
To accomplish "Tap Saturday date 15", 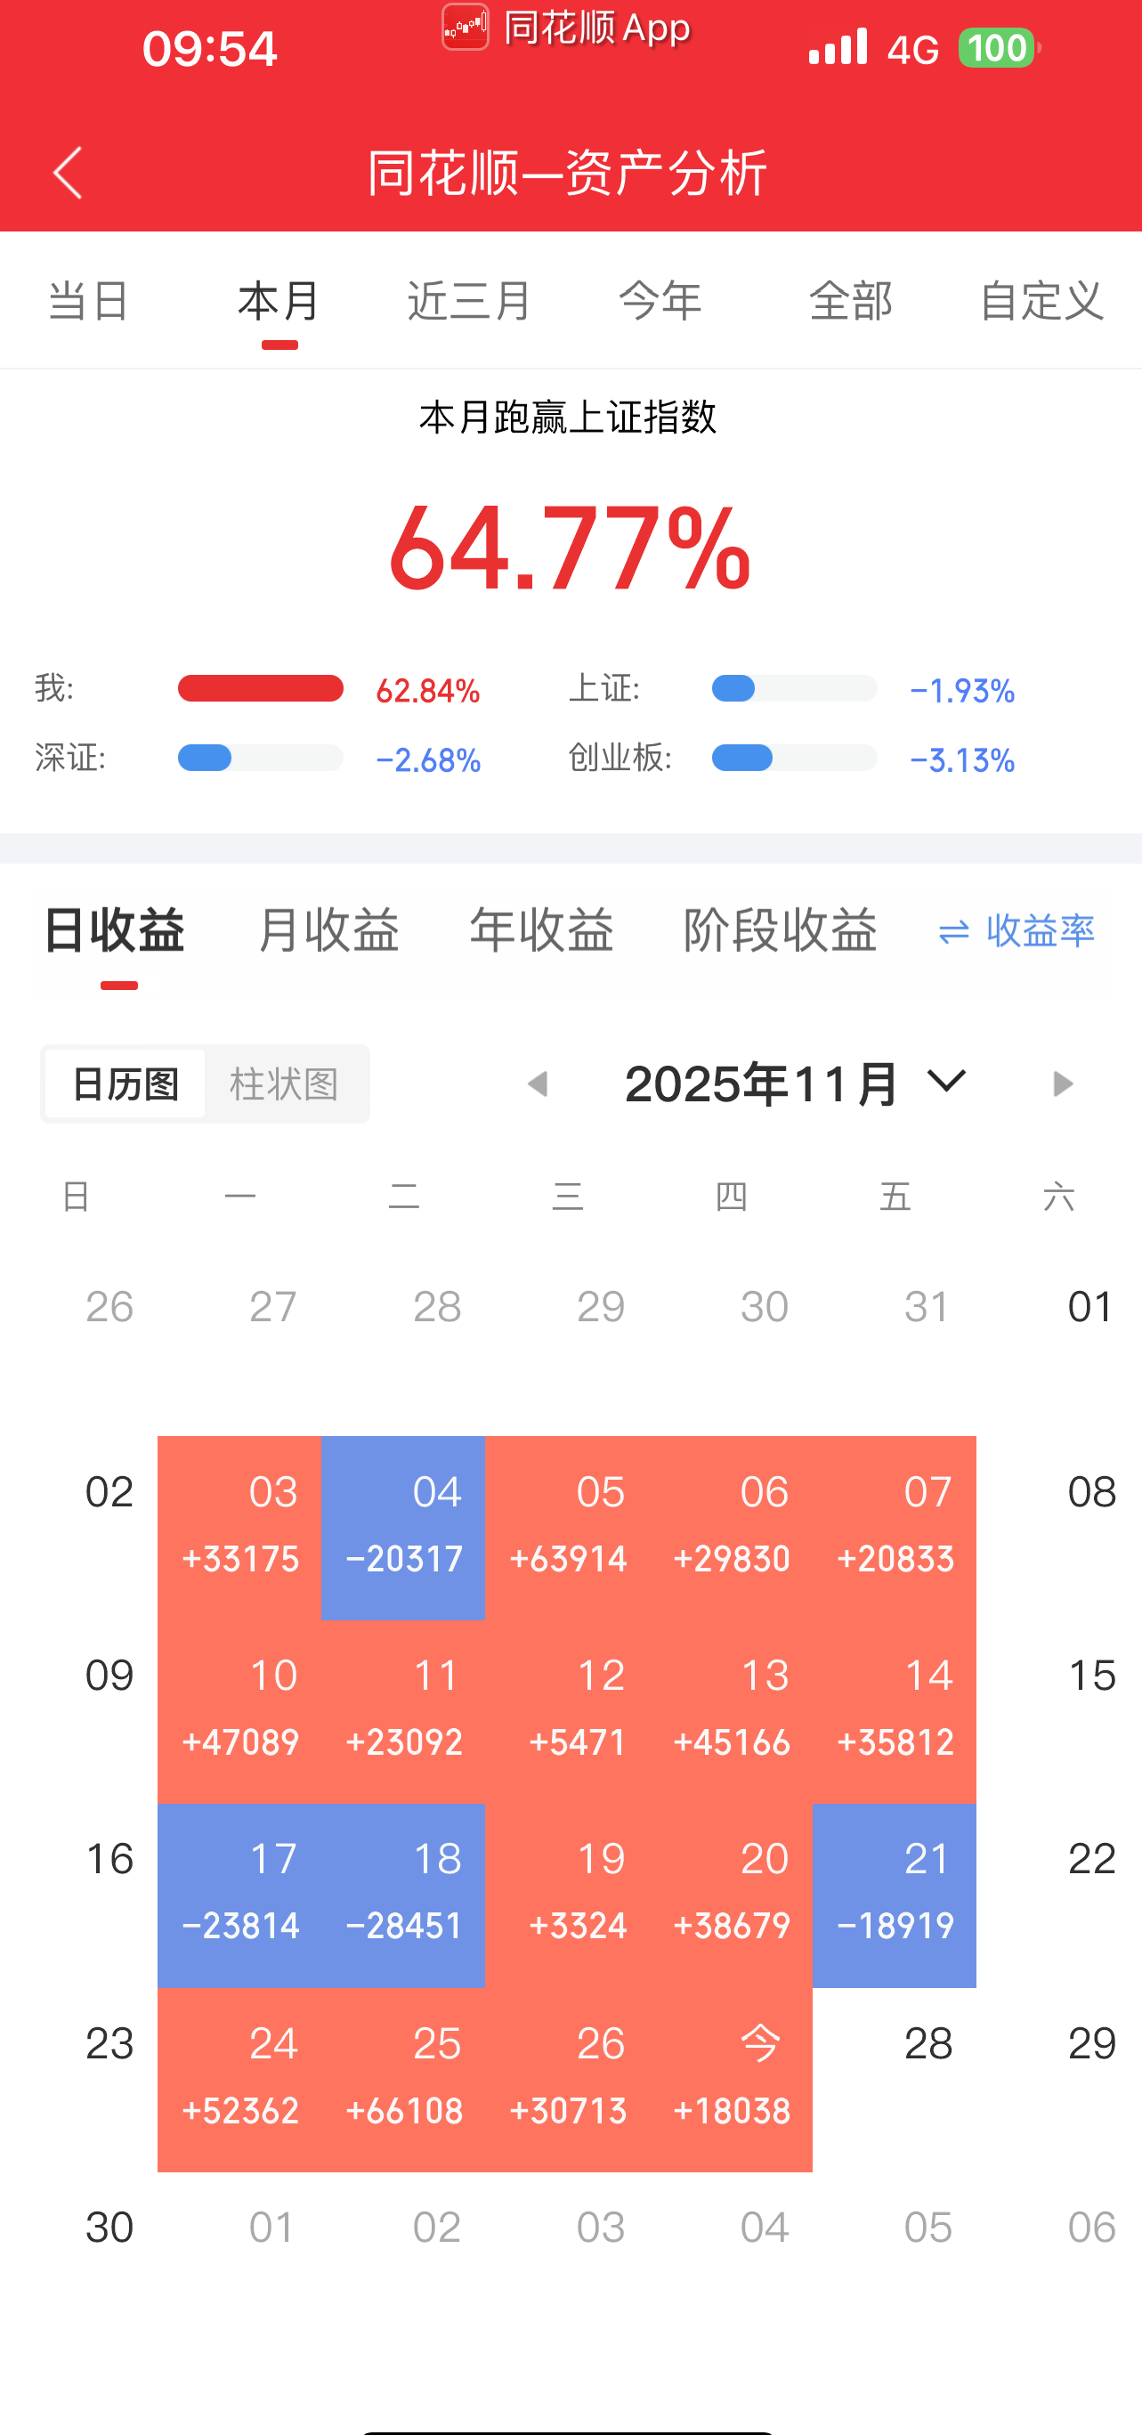I will [1092, 1676].
